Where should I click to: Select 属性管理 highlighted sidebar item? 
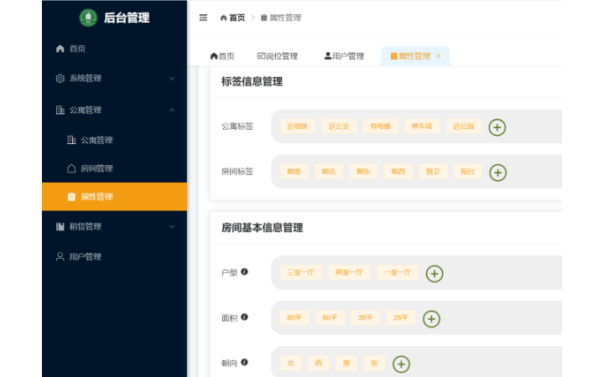(x=114, y=197)
